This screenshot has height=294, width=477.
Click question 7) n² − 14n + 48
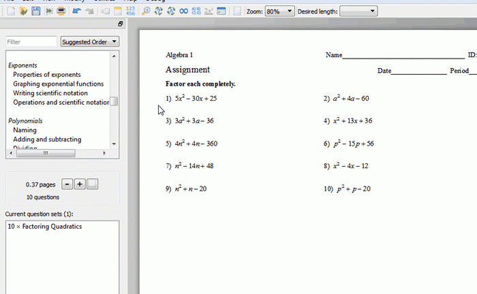pyautogui.click(x=189, y=166)
